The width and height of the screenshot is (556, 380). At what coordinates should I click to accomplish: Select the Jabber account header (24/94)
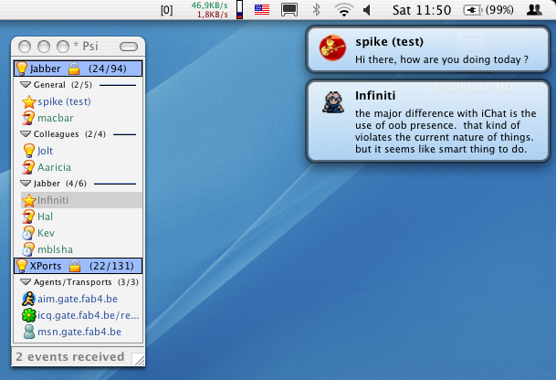tap(78, 69)
